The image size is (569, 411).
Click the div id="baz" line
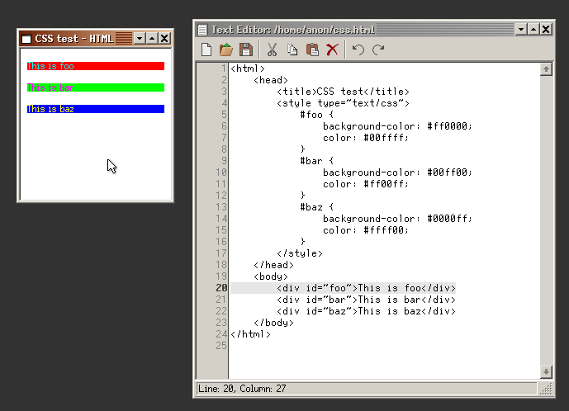[366, 311]
